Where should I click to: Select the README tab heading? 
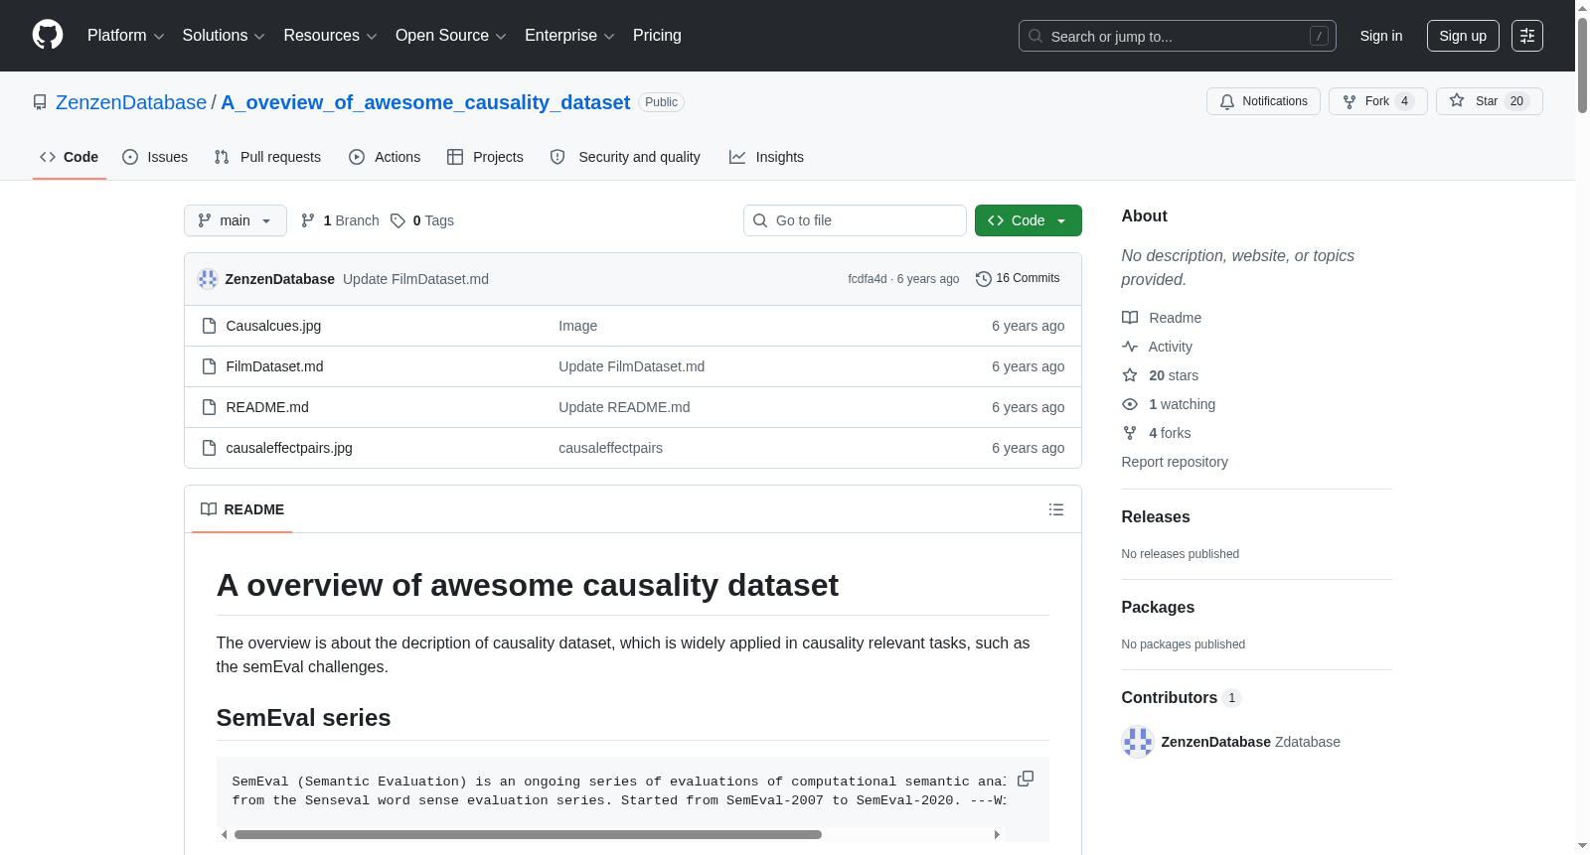coord(242,509)
